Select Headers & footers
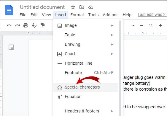167x116 pixels. pyautogui.click(x=85, y=111)
